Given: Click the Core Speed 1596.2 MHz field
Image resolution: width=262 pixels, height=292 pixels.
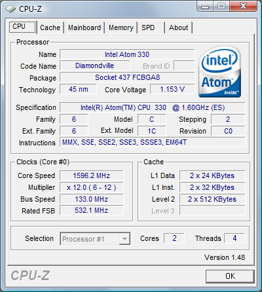Looking at the screenshot, I should click(x=92, y=175).
